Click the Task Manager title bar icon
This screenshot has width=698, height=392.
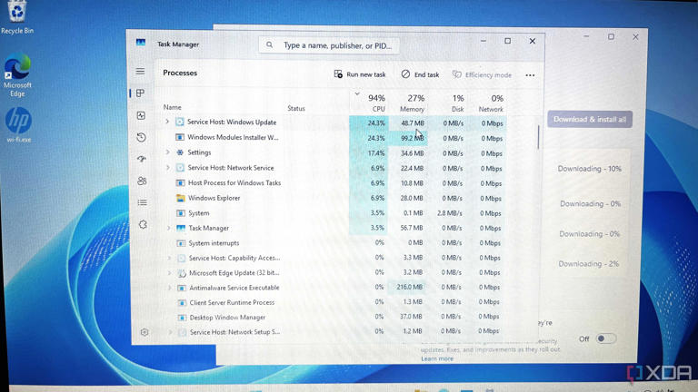(141, 43)
